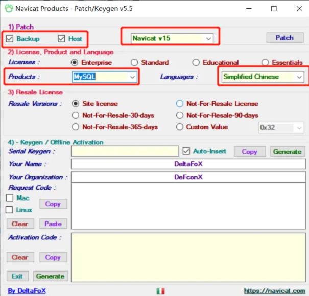Open the Simplified Chinese languages dropdown
Viewport: 309px width, 296px height.
point(263,77)
